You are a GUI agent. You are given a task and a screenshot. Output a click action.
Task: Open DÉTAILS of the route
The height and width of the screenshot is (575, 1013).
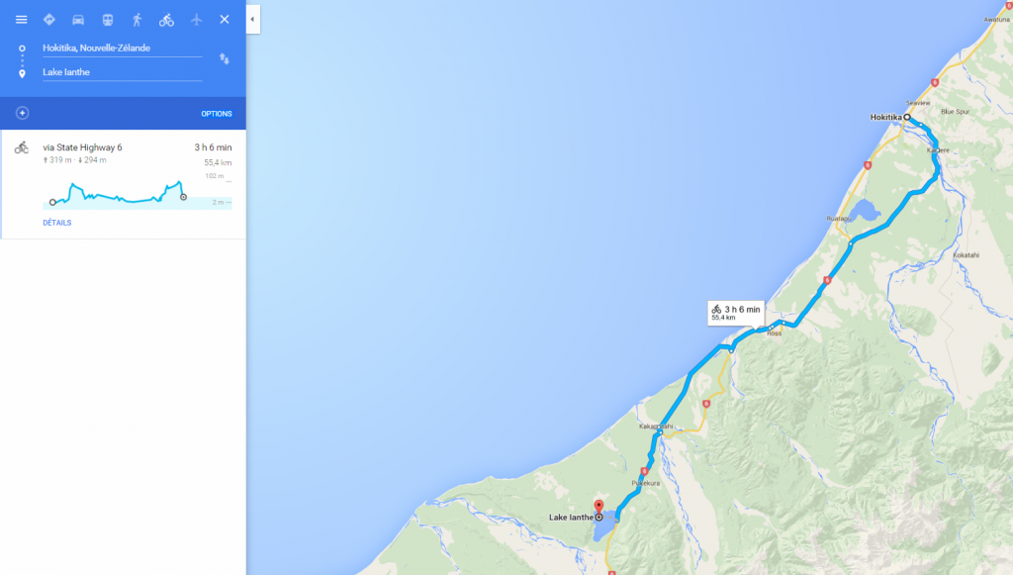(56, 223)
